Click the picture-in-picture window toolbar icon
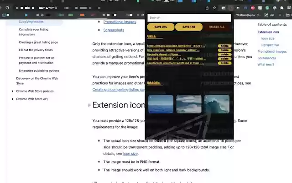 point(223,8)
